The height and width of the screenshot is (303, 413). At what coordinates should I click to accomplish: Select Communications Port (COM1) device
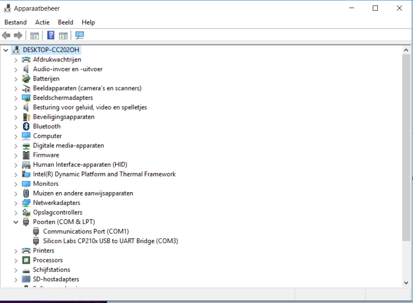click(86, 231)
